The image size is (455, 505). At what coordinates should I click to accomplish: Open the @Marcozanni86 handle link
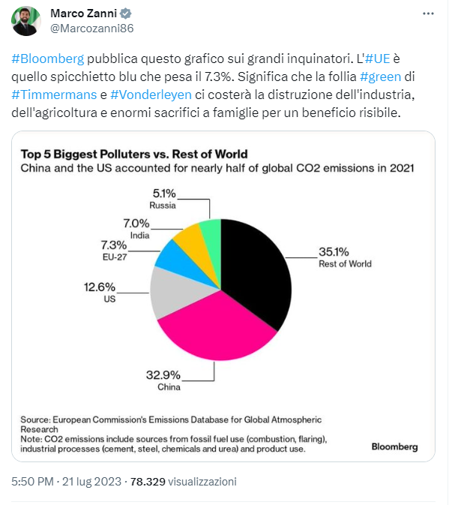[91, 29]
